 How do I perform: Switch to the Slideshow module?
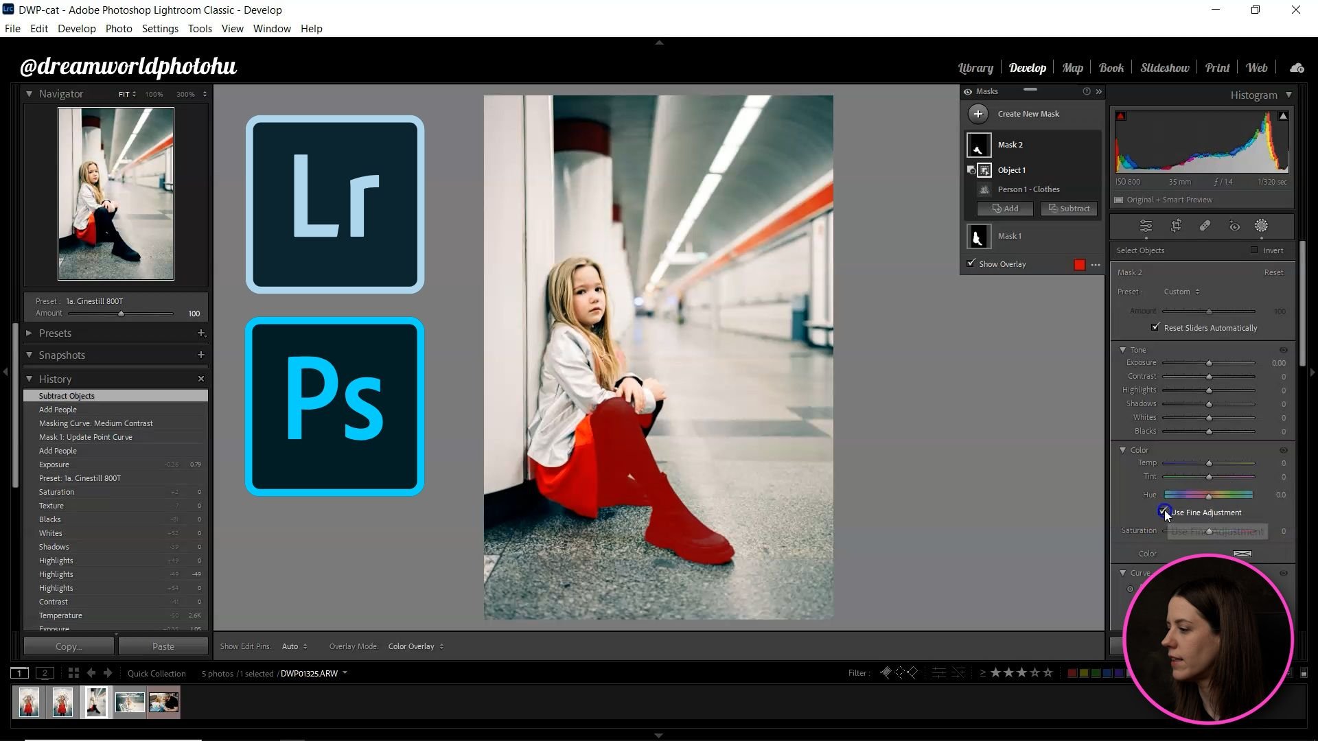[x=1164, y=68]
